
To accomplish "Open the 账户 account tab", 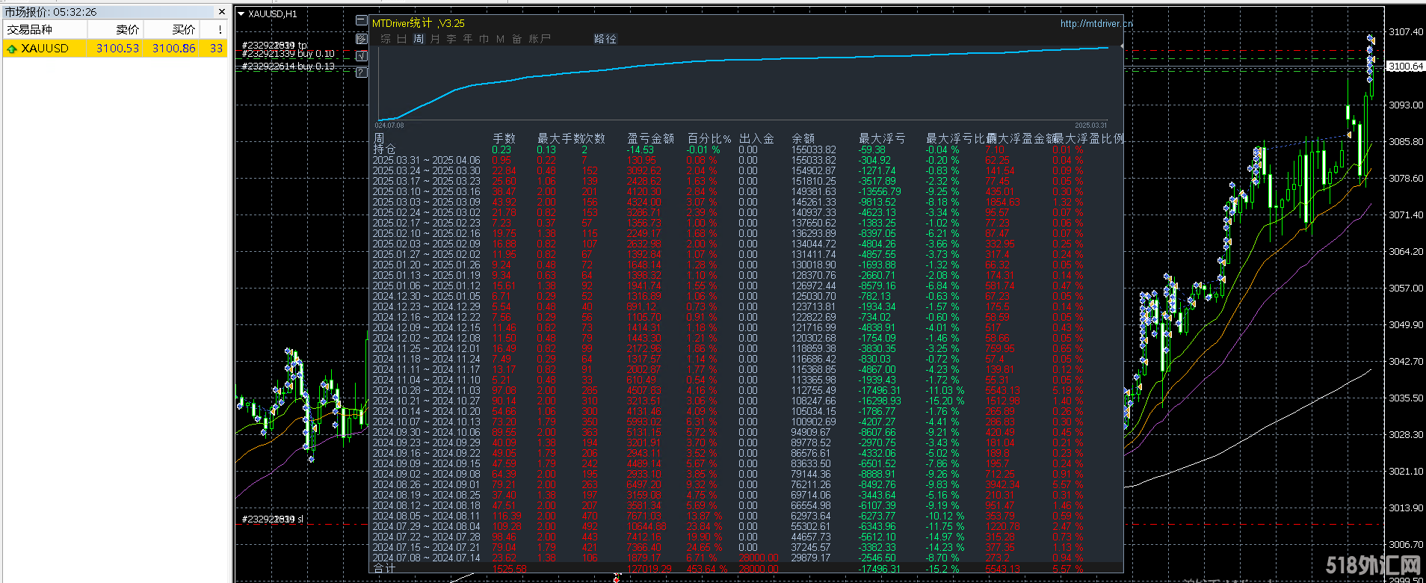I will [540, 39].
